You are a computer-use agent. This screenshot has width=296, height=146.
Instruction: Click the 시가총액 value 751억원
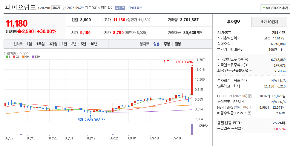point(279,33)
